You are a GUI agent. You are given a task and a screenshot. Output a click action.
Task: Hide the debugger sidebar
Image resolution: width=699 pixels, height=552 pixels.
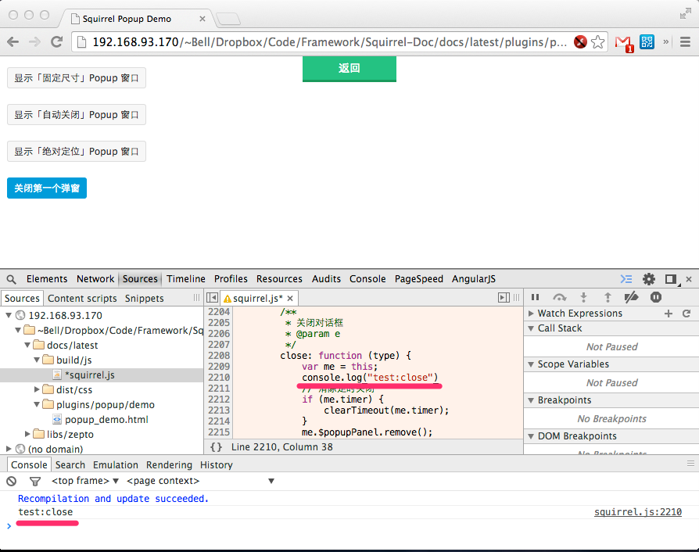coord(504,298)
